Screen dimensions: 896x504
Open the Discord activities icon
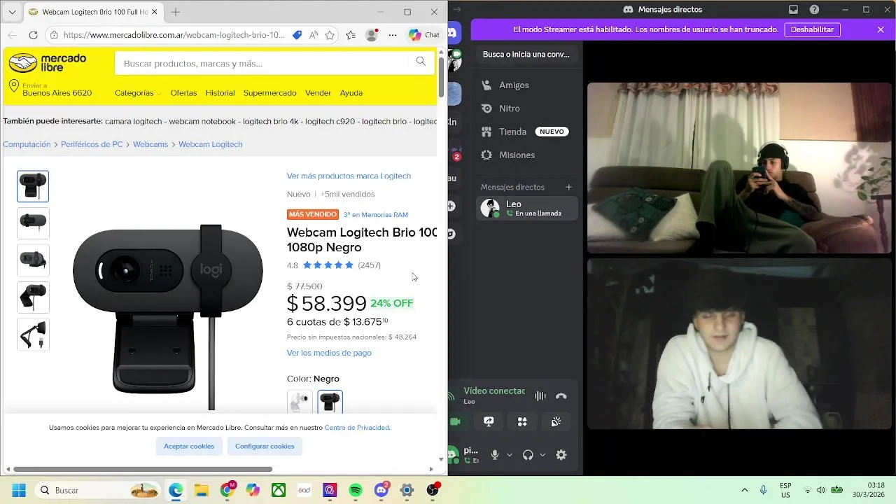pos(522,421)
